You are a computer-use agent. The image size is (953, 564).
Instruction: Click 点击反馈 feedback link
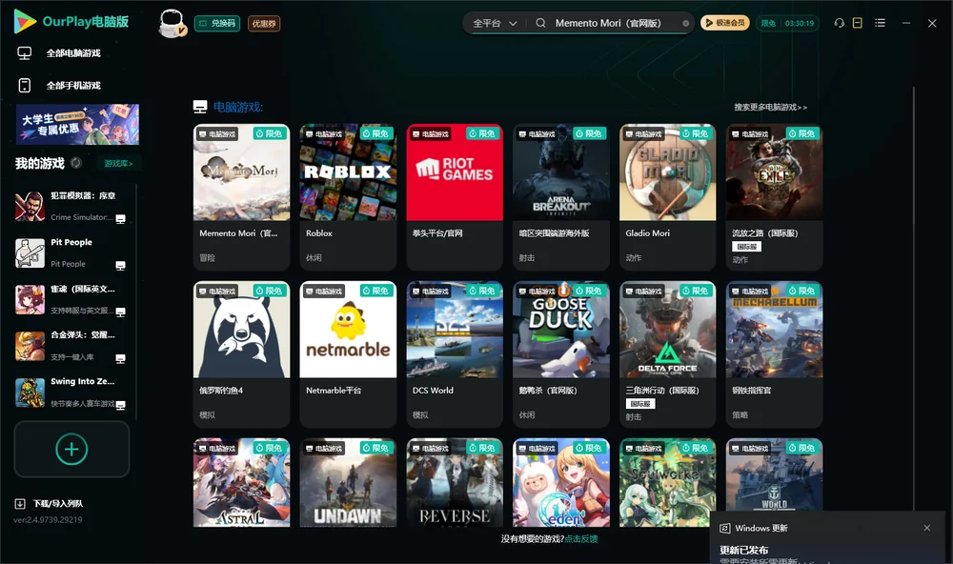[581, 538]
